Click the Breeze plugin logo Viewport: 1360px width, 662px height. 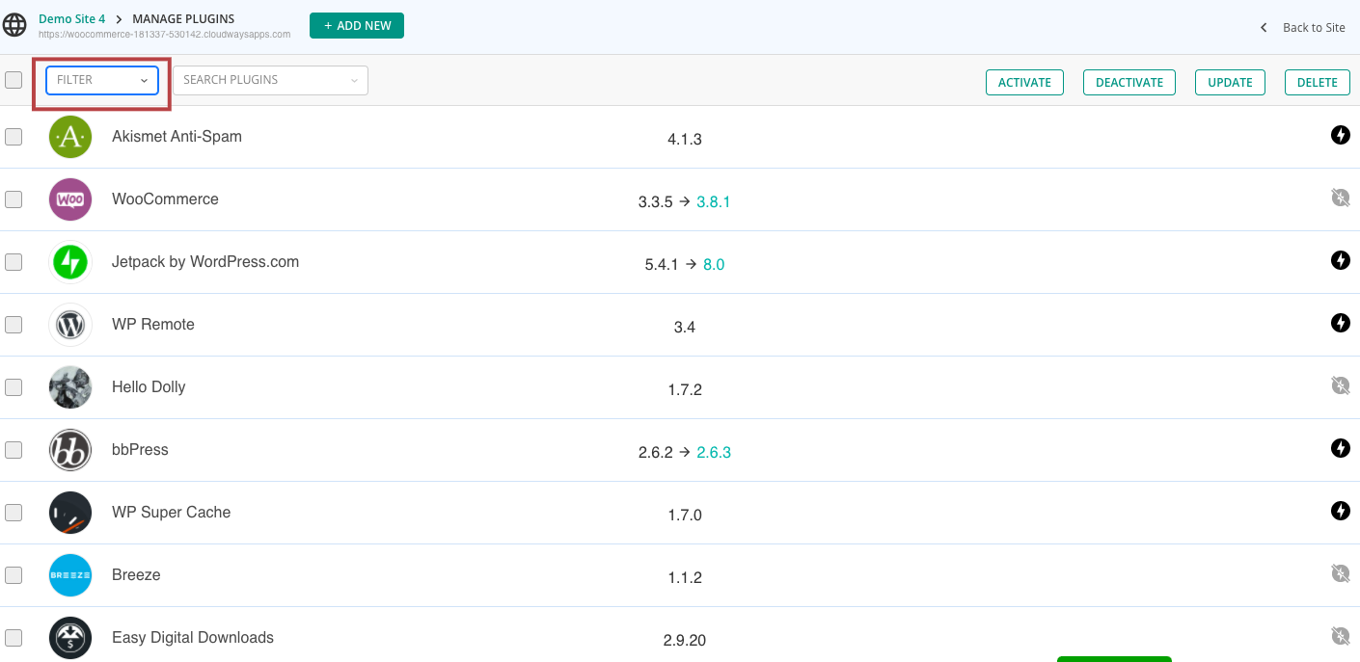click(70, 575)
